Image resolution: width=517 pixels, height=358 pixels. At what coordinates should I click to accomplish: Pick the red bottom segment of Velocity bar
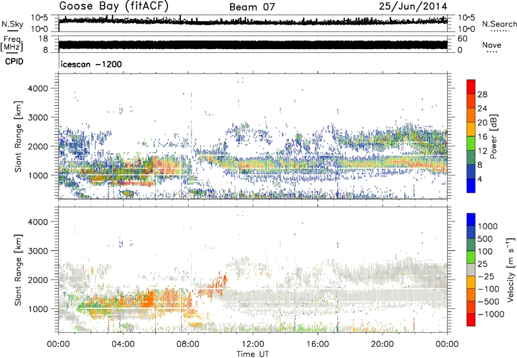coord(471,320)
